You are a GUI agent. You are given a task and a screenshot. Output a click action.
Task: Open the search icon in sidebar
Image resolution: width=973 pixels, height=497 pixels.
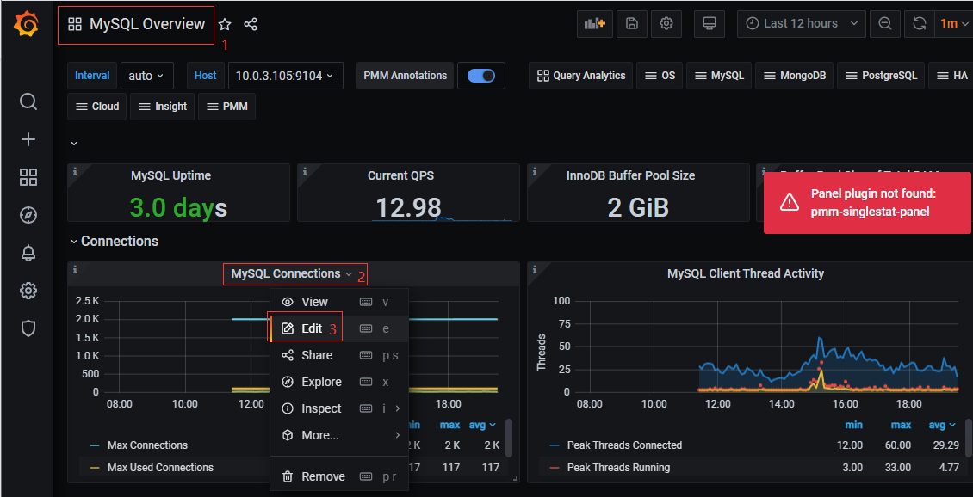[x=28, y=102]
